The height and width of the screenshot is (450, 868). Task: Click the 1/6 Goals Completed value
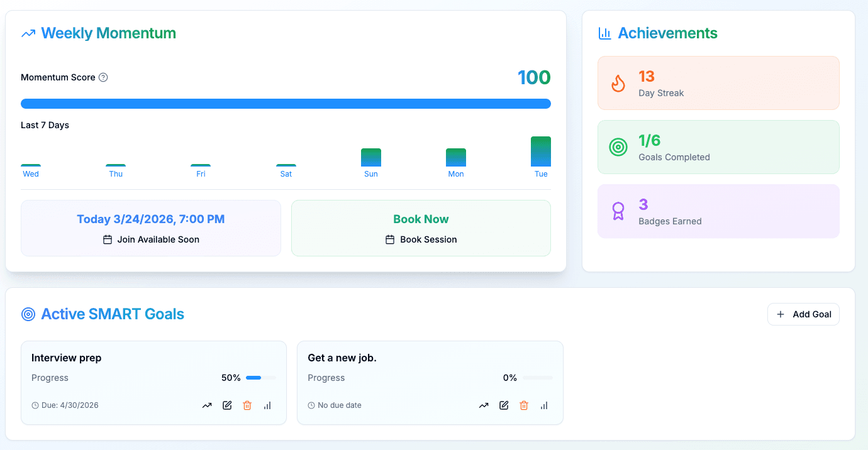(650, 141)
